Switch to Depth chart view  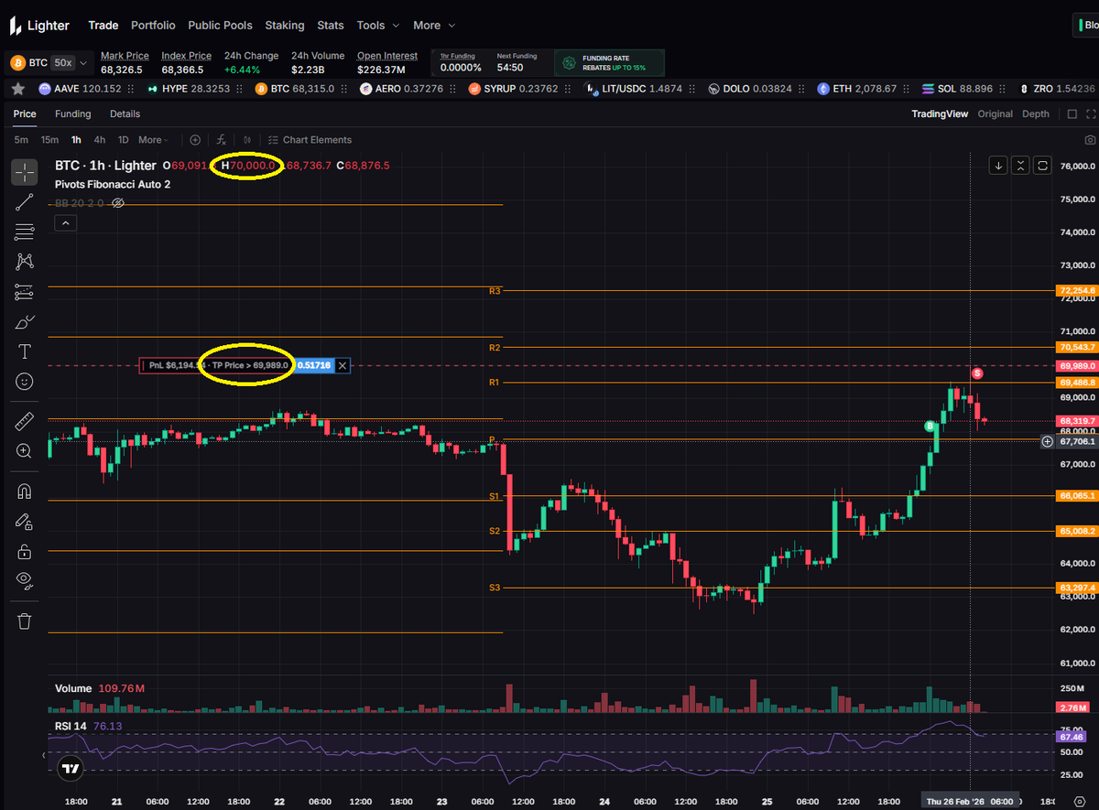coord(1036,114)
